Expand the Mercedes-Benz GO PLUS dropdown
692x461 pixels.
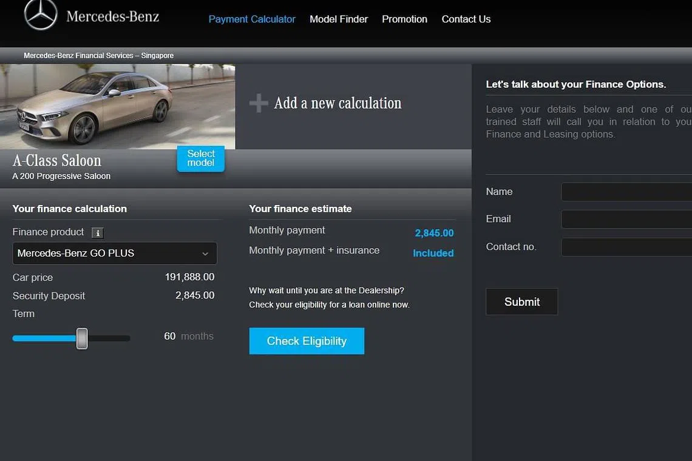click(x=115, y=254)
